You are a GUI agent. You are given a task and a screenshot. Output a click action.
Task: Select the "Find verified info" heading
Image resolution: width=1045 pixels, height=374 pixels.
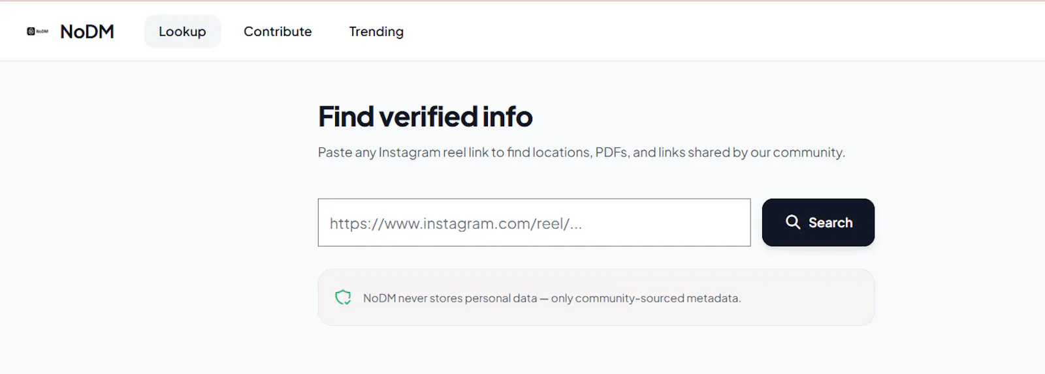425,117
